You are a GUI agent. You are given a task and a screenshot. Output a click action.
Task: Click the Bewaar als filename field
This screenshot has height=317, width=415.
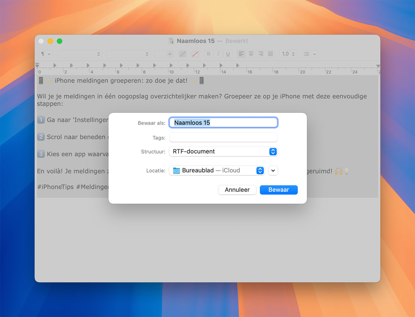pos(223,123)
